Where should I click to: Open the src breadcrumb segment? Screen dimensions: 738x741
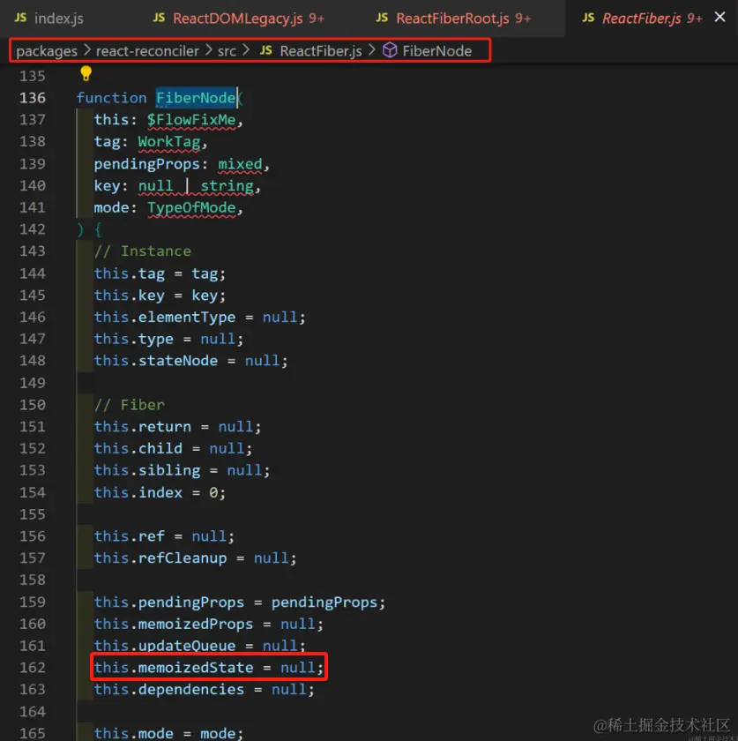[227, 50]
